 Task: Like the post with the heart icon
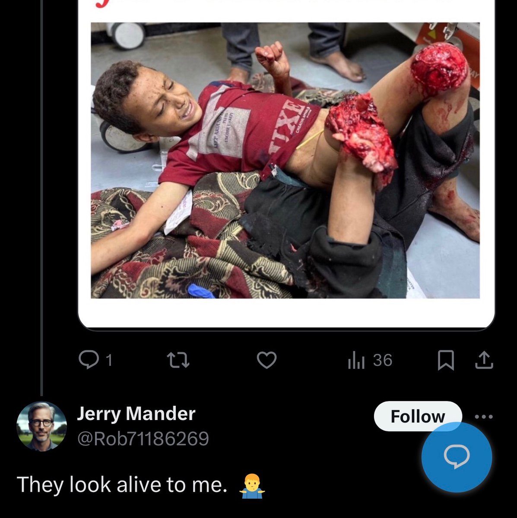[266, 360]
